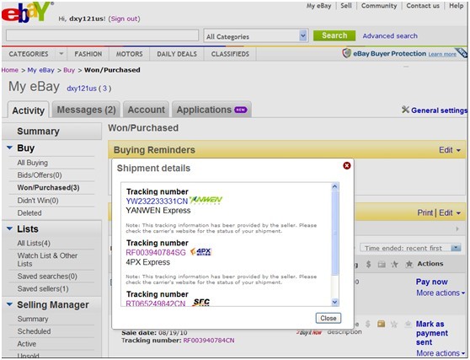
Task: Open Advanced search link
Action: pyautogui.click(x=390, y=35)
